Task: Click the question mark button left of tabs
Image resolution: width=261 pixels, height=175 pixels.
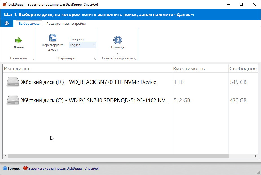Action: click(x=7, y=23)
